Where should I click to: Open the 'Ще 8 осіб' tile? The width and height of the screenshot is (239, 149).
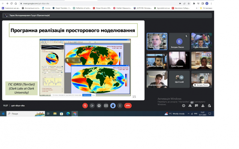[179, 79]
